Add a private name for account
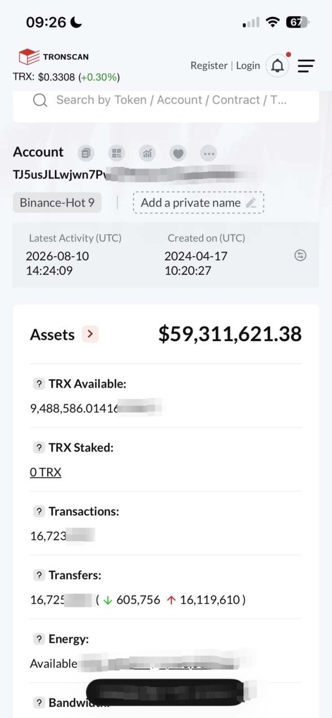 (199, 203)
